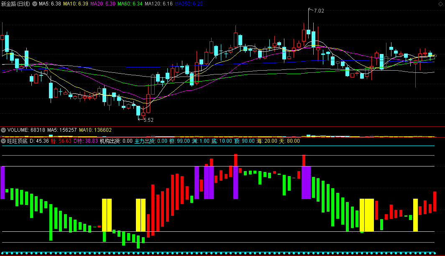Click the 主力出货: 0.00 value

[x=151, y=141]
